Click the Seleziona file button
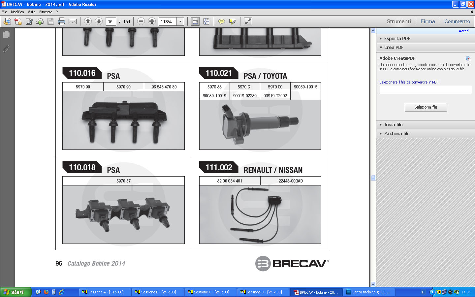The width and height of the screenshot is (475, 297). tap(426, 107)
